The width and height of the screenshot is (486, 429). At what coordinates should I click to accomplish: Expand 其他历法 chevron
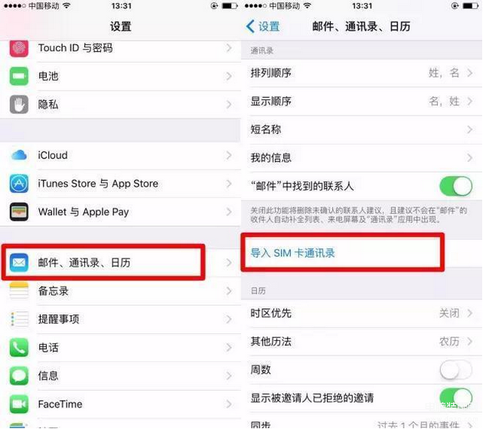pyautogui.click(x=470, y=341)
